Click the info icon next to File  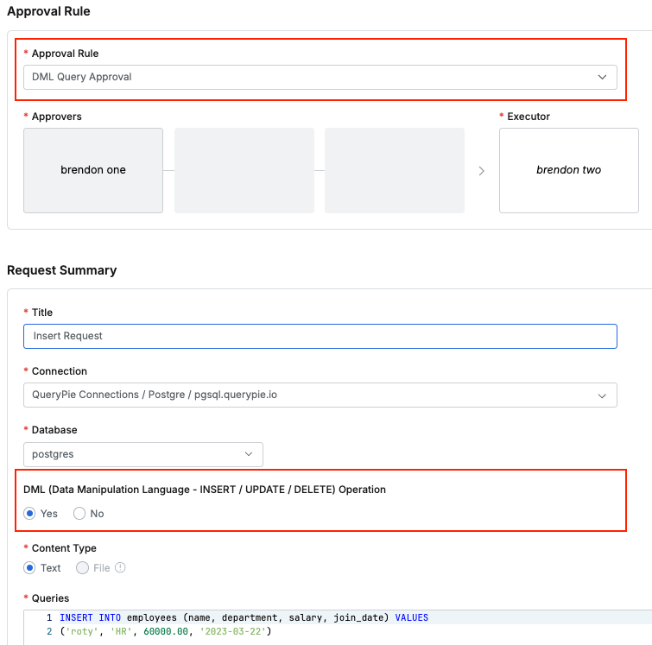pos(121,568)
